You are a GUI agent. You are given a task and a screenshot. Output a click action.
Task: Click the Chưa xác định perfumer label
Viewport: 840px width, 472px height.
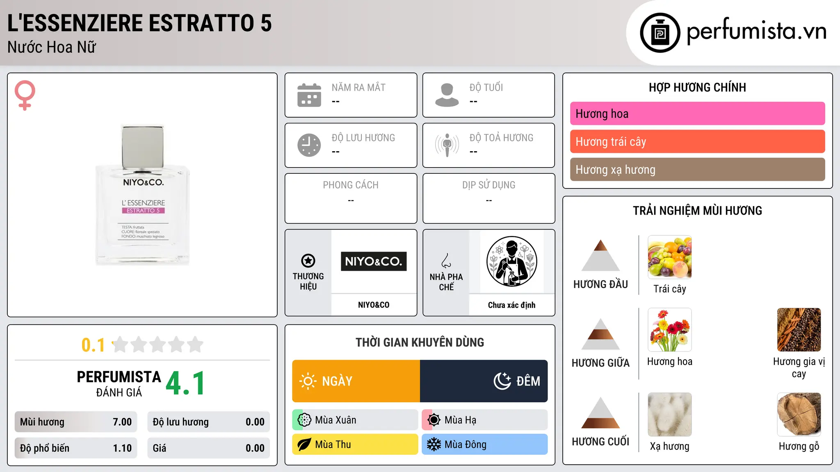click(x=511, y=305)
